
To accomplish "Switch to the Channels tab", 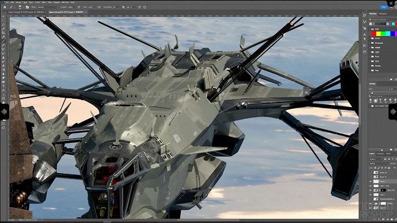I will (381, 154).
